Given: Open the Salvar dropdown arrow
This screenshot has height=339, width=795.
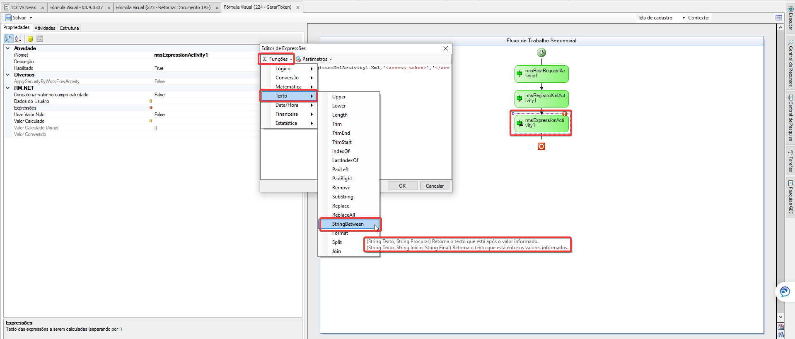Looking at the screenshot, I should pos(31,18).
